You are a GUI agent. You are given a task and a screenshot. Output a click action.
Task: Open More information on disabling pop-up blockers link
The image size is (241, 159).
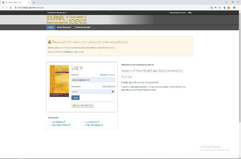(66, 52)
